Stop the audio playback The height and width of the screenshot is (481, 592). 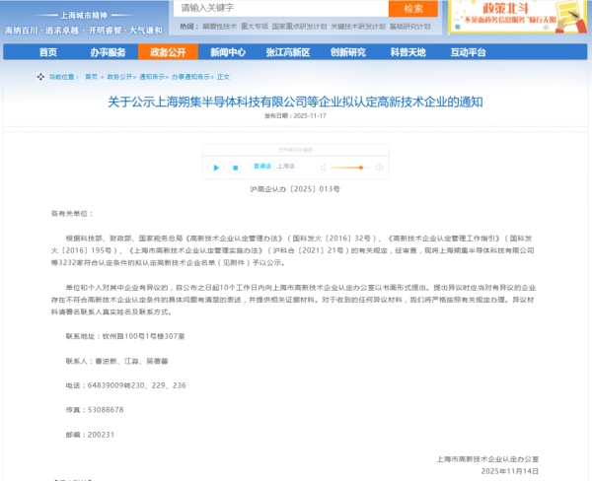point(237,168)
